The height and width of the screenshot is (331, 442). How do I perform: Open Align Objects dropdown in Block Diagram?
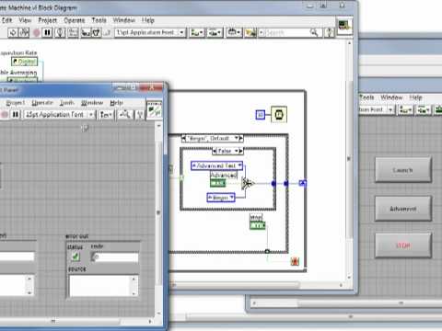(x=197, y=32)
